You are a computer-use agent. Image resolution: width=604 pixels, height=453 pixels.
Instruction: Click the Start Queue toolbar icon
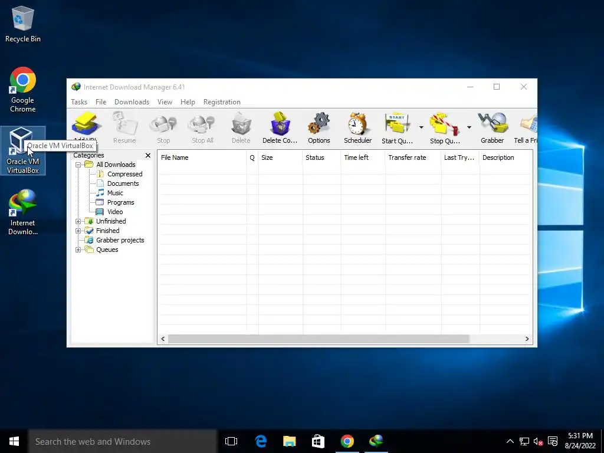[x=397, y=123]
